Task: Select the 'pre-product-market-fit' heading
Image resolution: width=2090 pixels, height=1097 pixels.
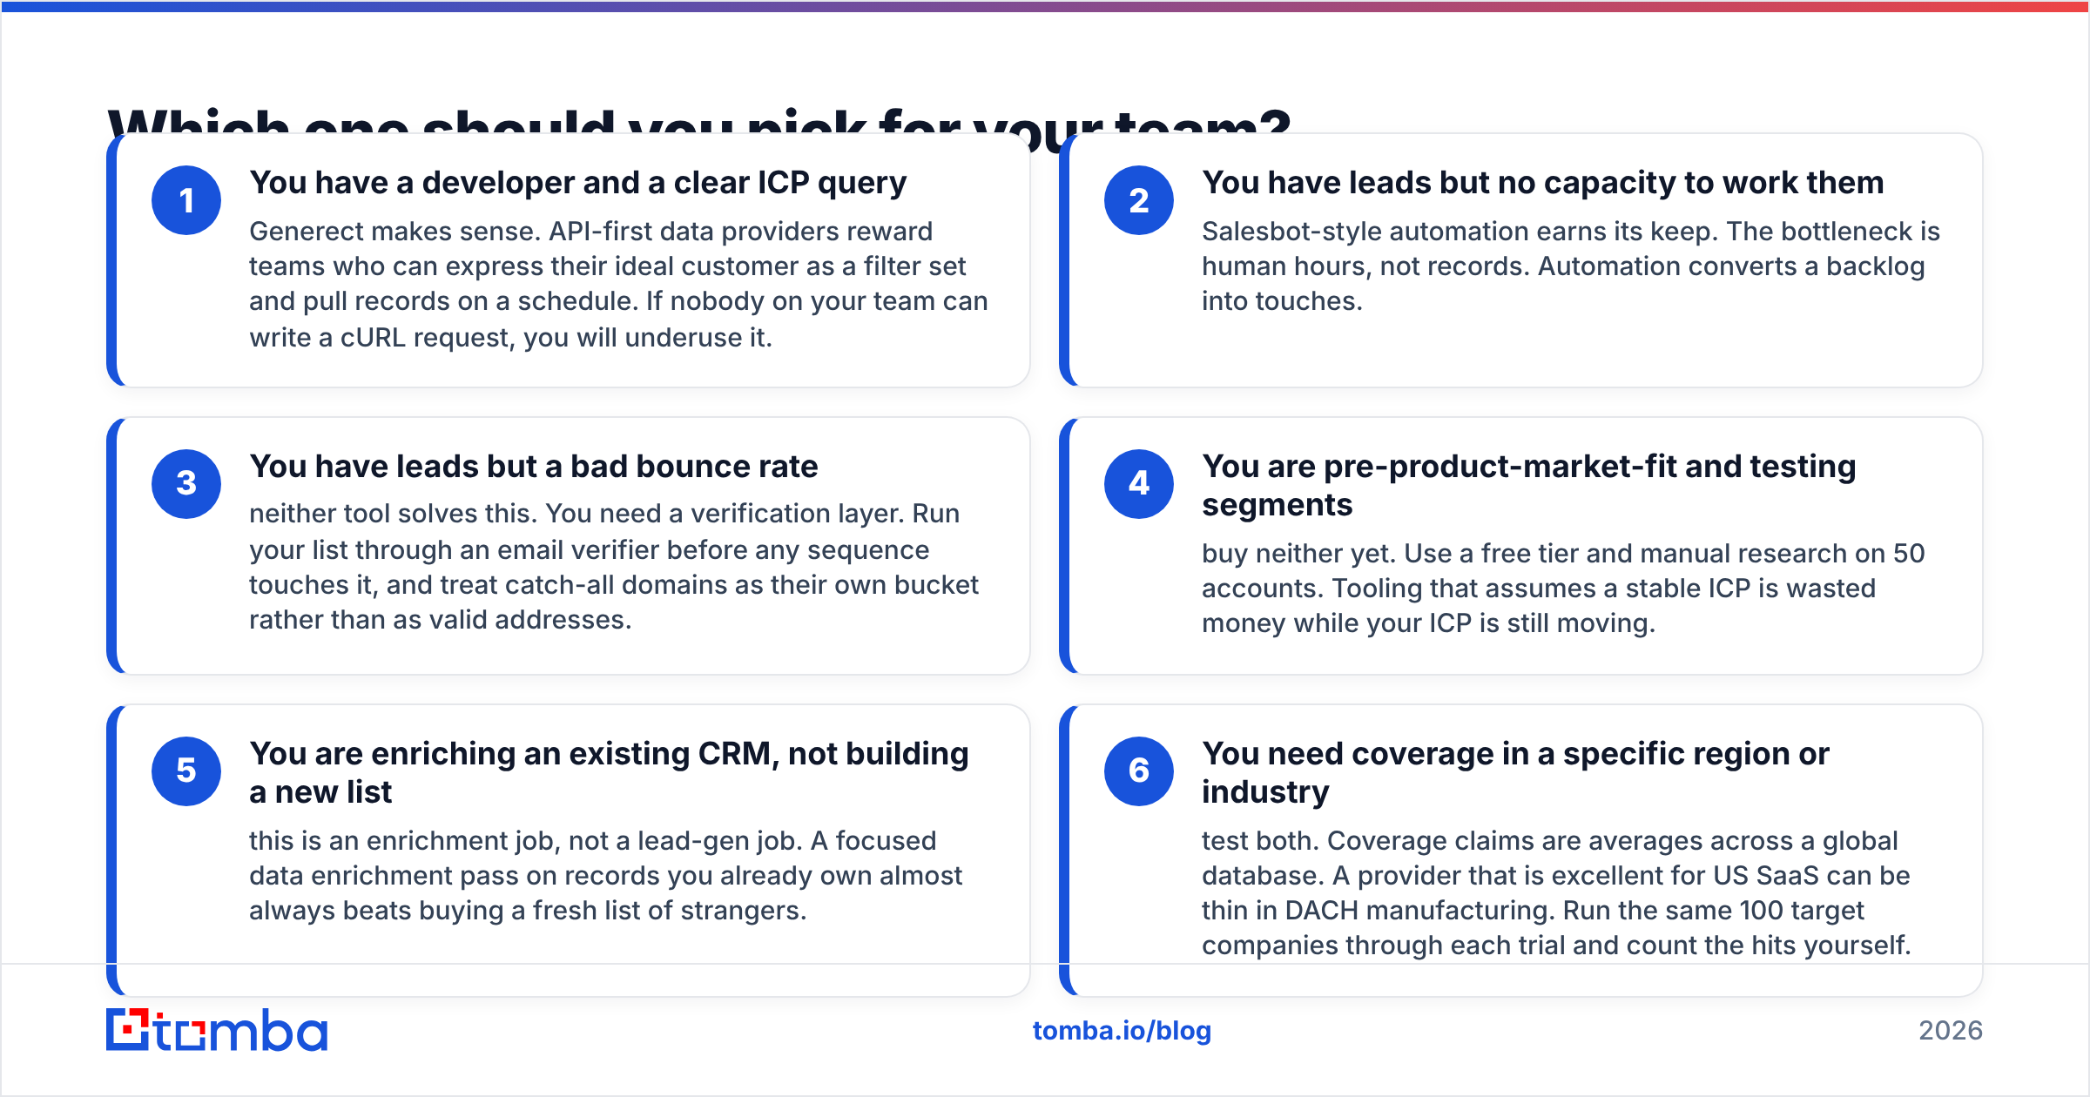Action: coord(1529,486)
